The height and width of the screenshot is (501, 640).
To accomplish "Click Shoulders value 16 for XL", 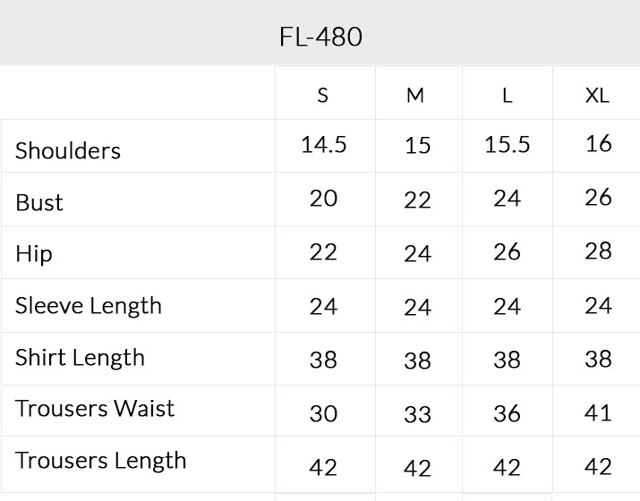I will tap(599, 144).
